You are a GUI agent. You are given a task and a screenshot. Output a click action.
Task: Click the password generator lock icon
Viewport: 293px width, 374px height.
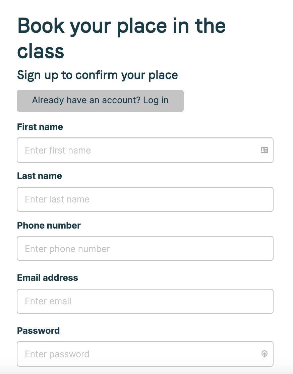[x=264, y=354]
